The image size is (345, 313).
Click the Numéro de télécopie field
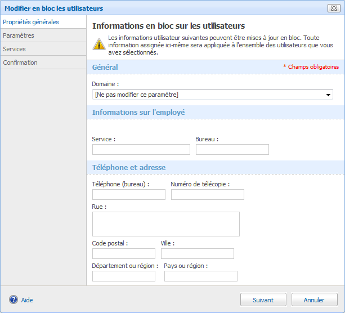coord(207,194)
